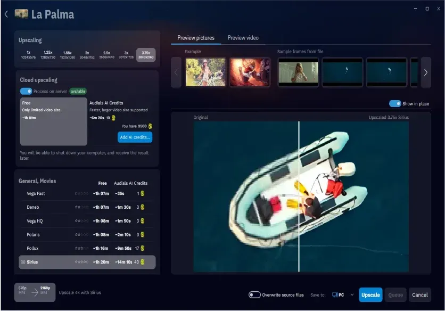Select the 1x 1024x576 upscaling option
445x311 pixels.
click(x=28, y=55)
